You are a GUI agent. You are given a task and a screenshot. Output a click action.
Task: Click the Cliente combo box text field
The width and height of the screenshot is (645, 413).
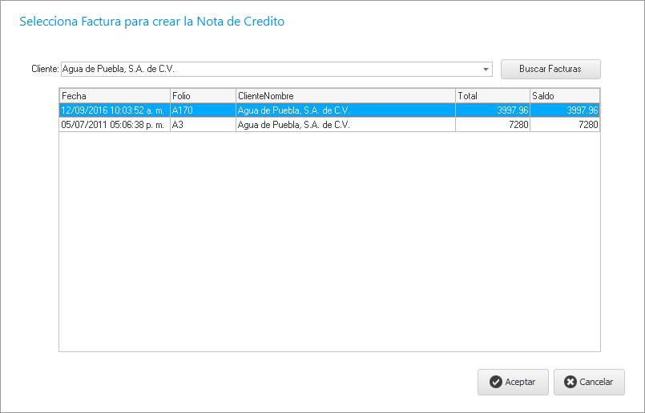[x=271, y=70]
